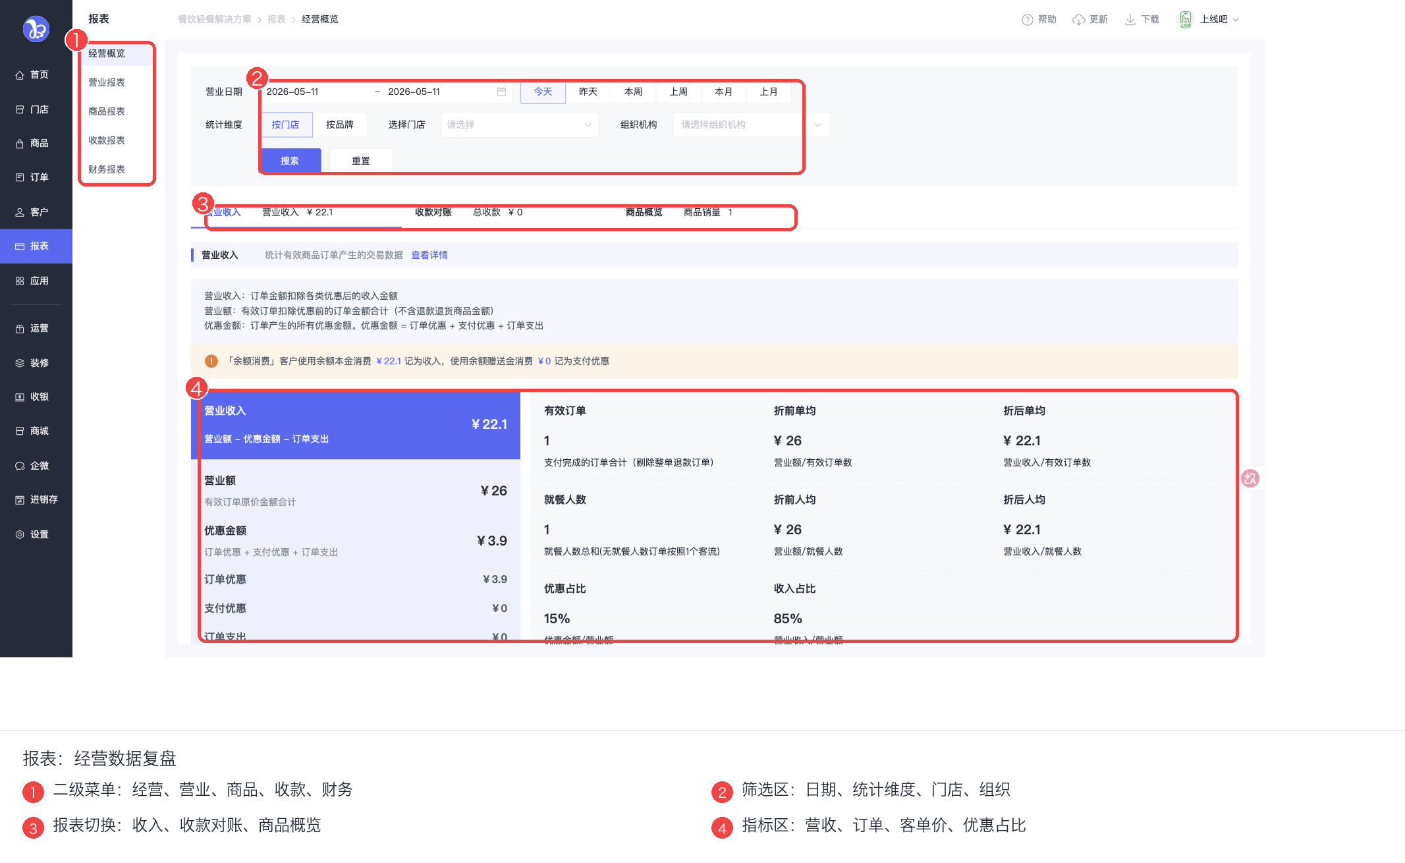Viewport: 1405px width, 863px height.
Task: Click the orange warning notice icon
Action: 211,361
